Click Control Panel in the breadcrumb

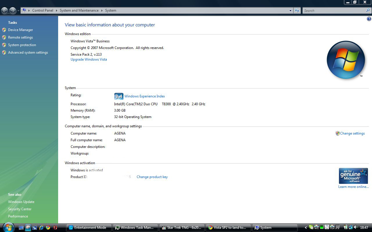[x=43, y=10]
